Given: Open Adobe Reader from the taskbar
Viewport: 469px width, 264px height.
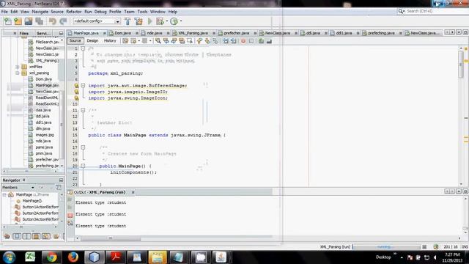Looking at the screenshot, I should [x=116, y=257].
